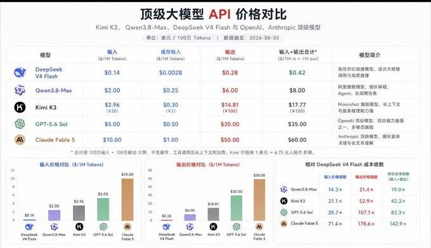Click the Kimi K logo in the main table
Viewport: 431px width, 248px height.
pos(20,108)
